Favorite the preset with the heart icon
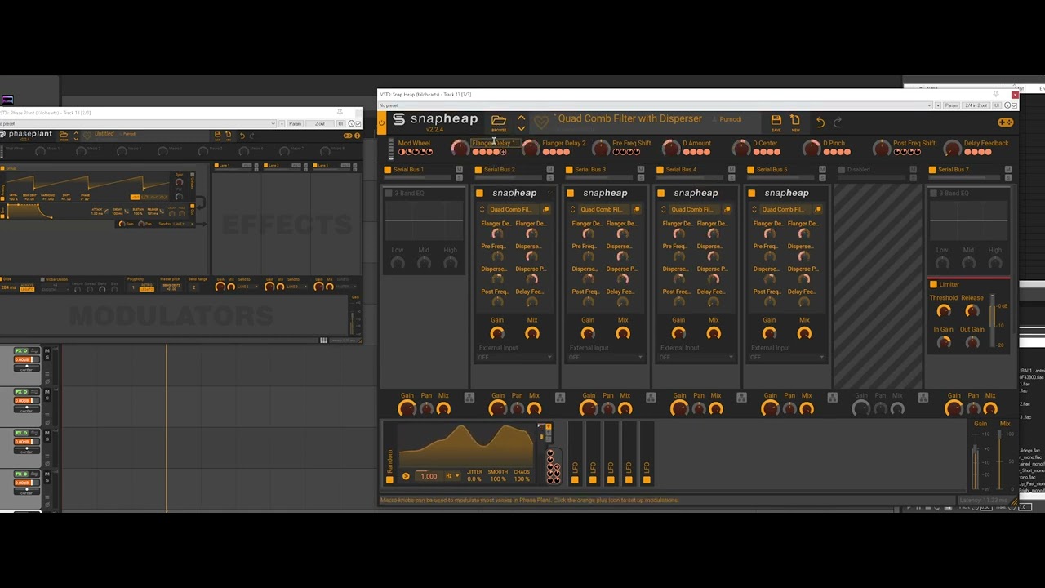1045x588 pixels. coord(540,122)
